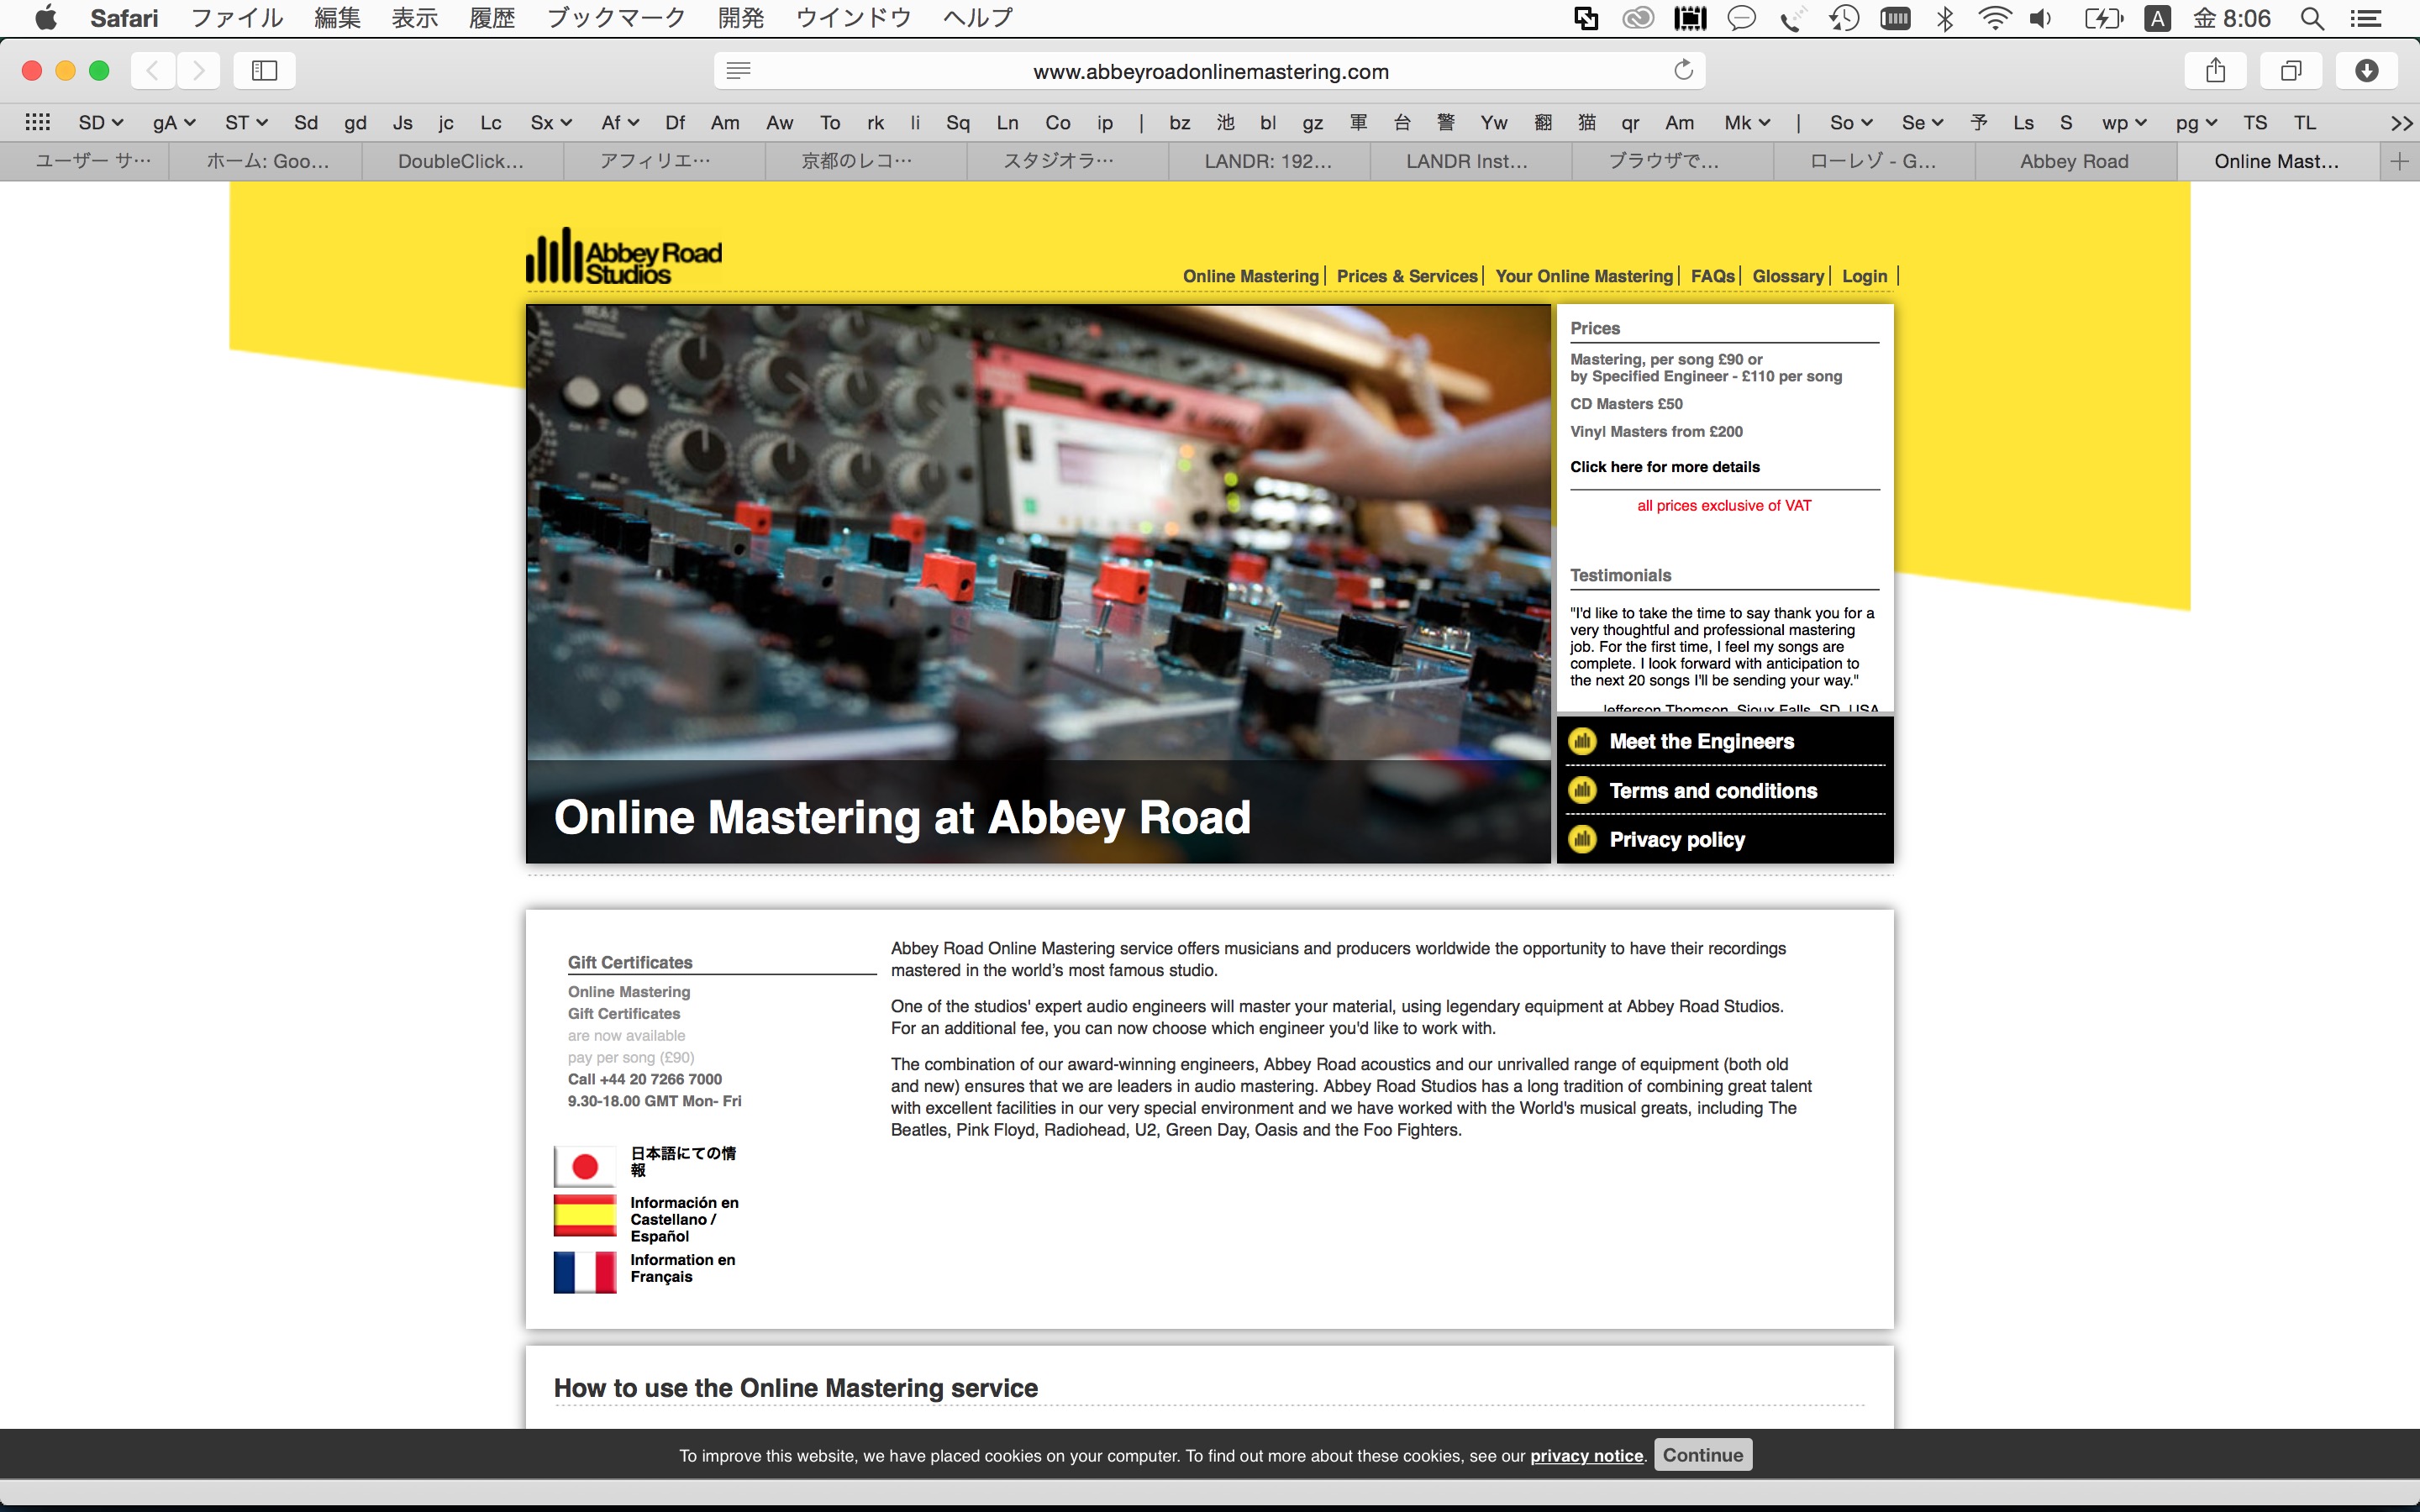
Task: Reload the page with the refresh icon
Action: click(1684, 70)
